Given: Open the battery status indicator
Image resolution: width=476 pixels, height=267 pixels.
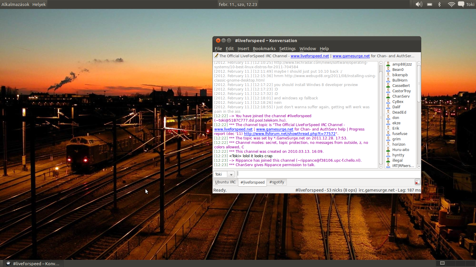Looking at the screenshot, I should tap(430, 4).
